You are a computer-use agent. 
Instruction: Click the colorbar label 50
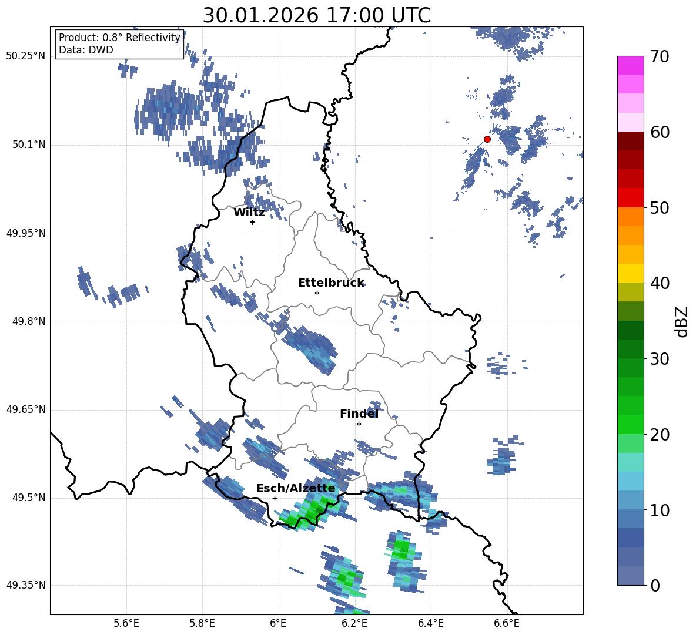[660, 207]
